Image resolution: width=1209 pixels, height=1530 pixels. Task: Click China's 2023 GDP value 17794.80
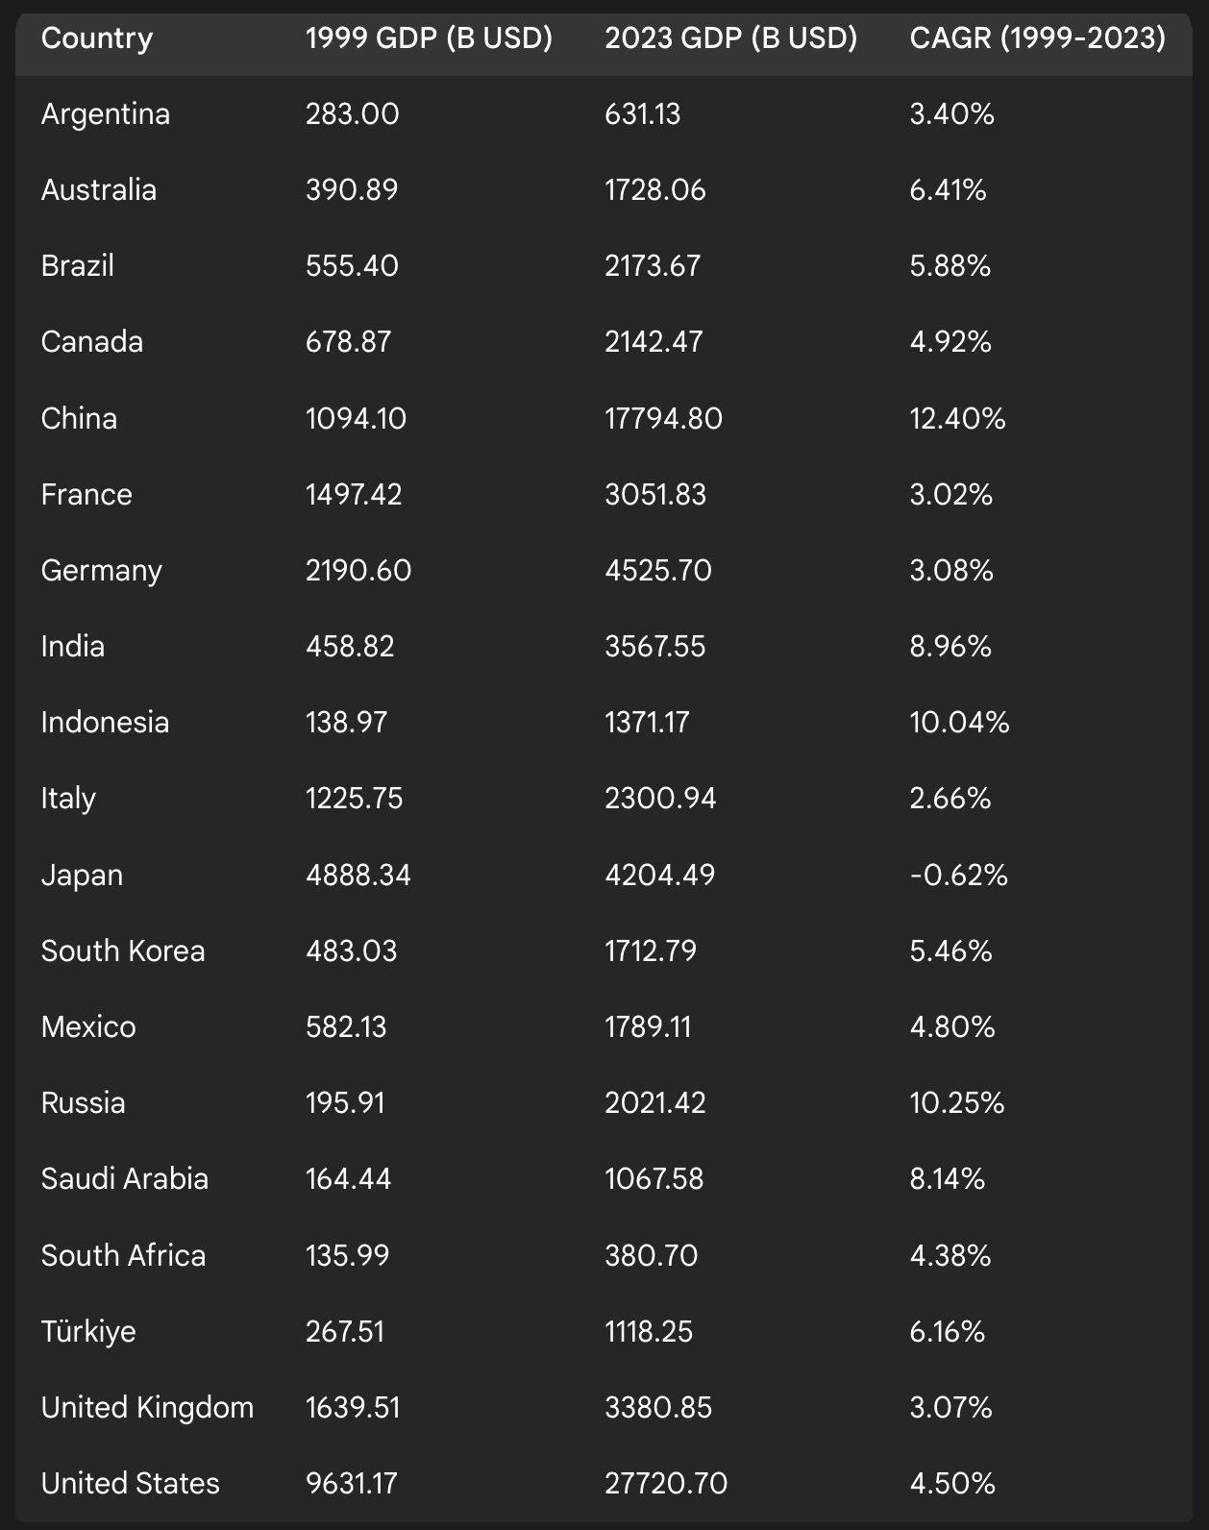coord(663,419)
